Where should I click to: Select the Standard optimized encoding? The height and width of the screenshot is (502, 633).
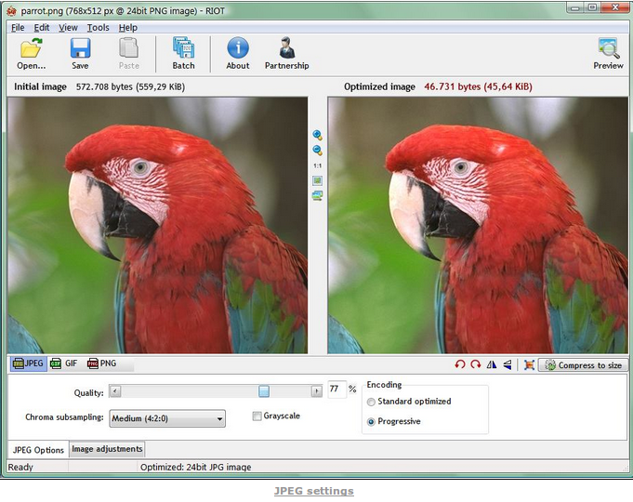(409, 402)
